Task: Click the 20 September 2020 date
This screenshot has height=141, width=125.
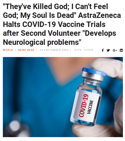Action: [54, 50]
